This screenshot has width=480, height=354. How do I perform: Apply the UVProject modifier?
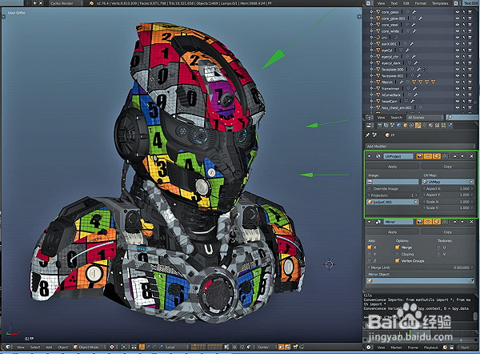tap(393, 167)
